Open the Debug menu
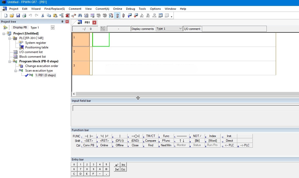Image resolution: width=299 pixels, height=178 pixels. [130, 9]
